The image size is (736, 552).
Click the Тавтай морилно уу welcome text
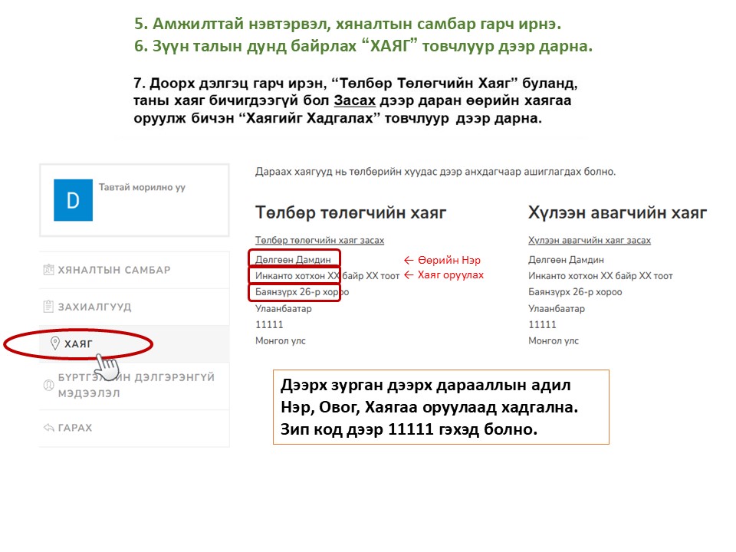(142, 187)
